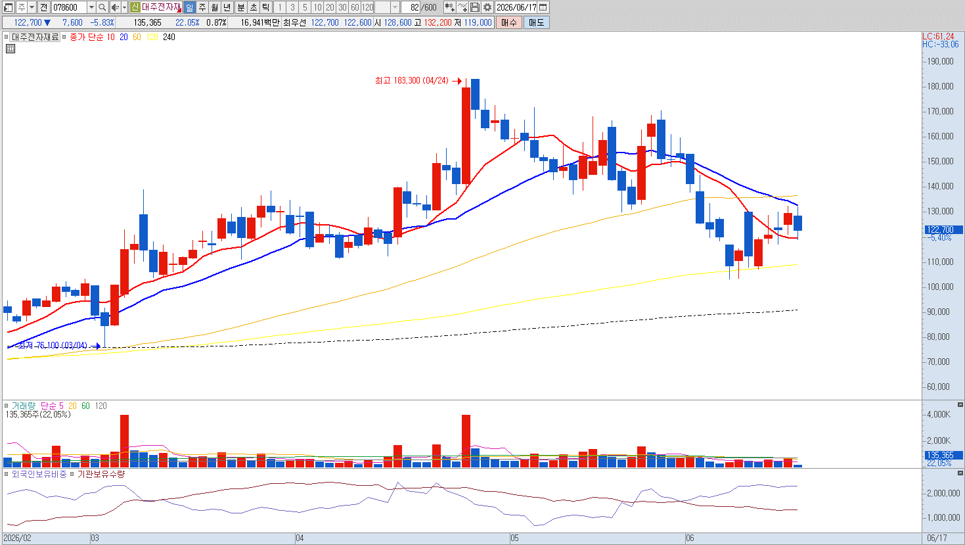Select the daily (일) period toggle
The height and width of the screenshot is (545, 965).
tap(189, 7)
